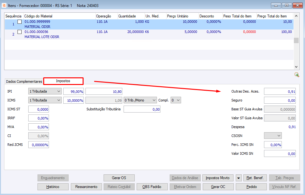Click the Un. Med. column header
The width and height of the screenshot is (305, 195).
156,16
